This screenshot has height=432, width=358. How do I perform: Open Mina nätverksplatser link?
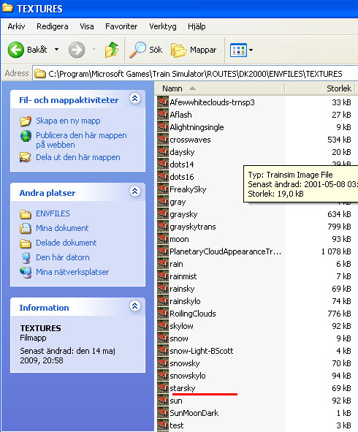click(x=72, y=272)
